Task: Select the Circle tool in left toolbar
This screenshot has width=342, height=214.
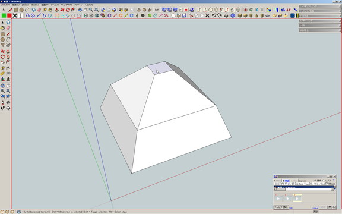Action: click(2, 39)
